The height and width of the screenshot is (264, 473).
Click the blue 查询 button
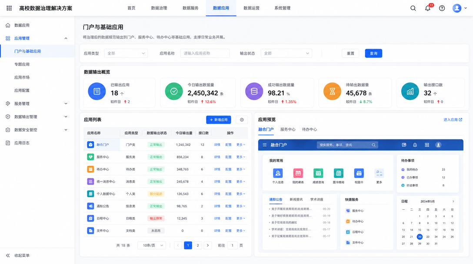pyautogui.click(x=373, y=53)
